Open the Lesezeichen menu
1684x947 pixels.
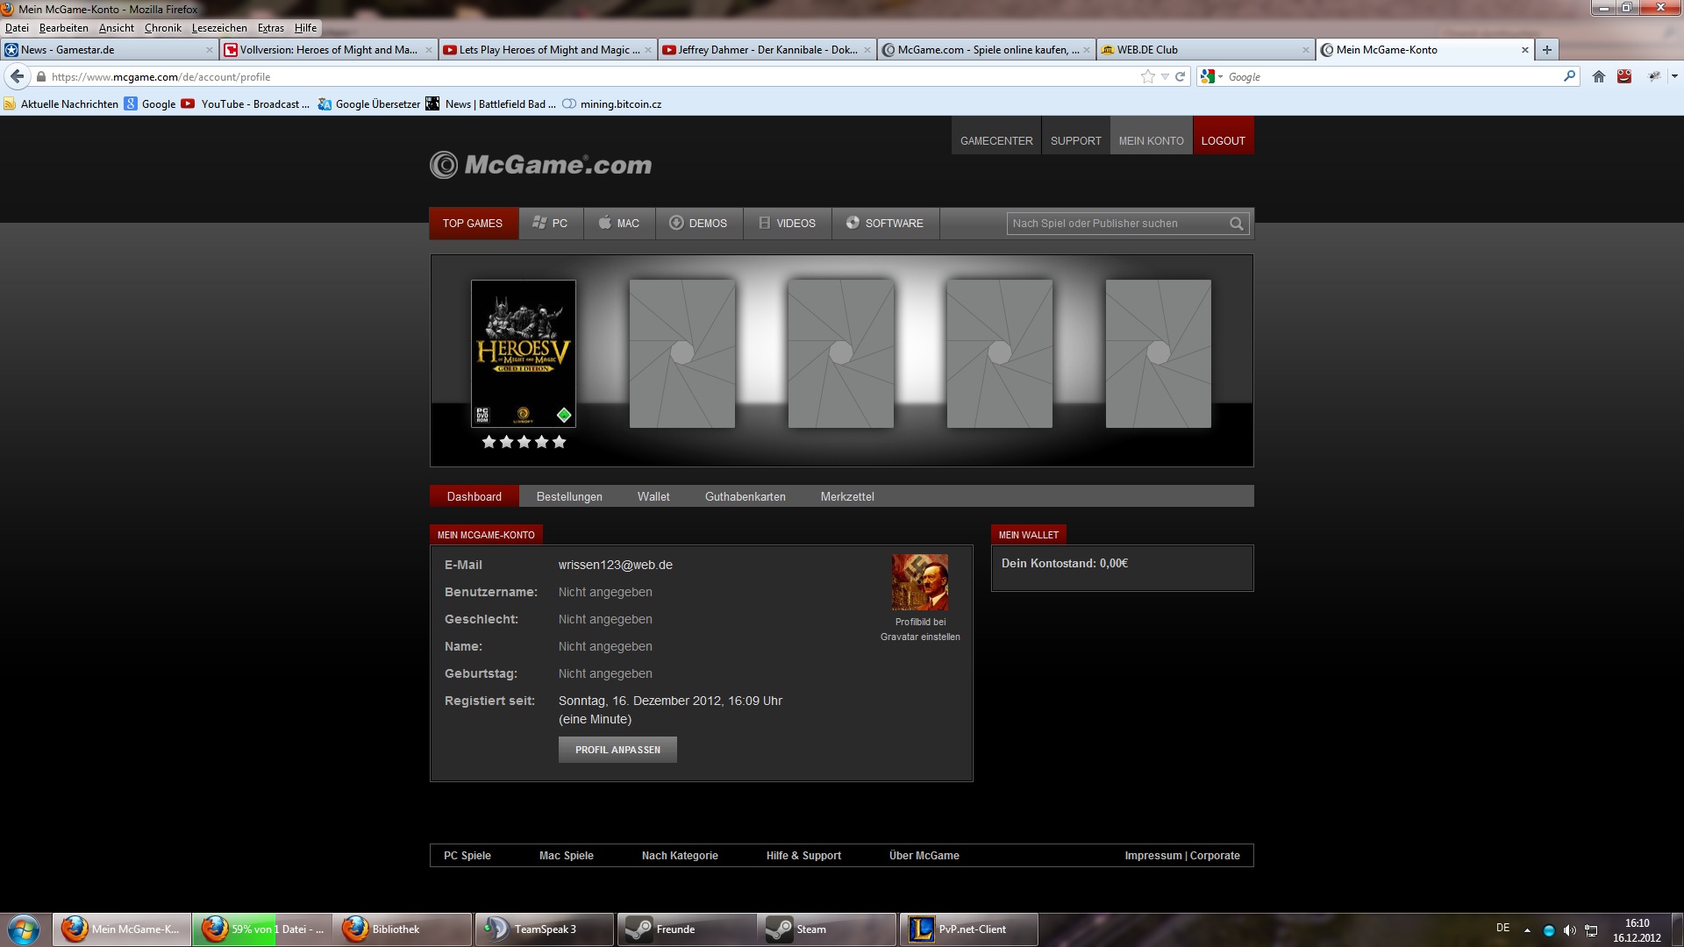(219, 28)
